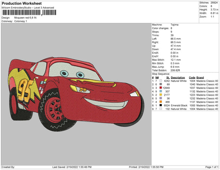Click the barcode under the title

click(x=29, y=12)
